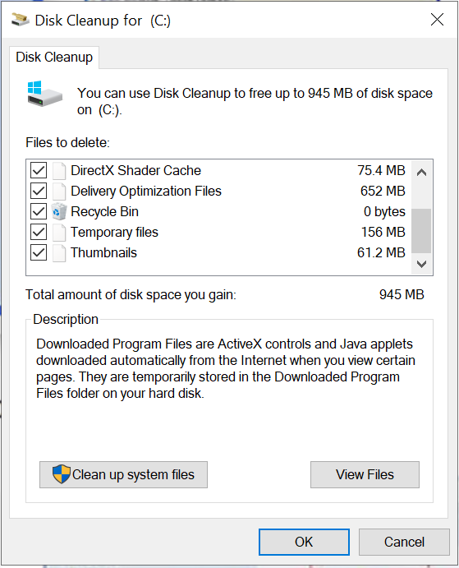The width and height of the screenshot is (459, 568).
Task: Toggle the Recycle Bin checkbox
Action: (x=39, y=211)
